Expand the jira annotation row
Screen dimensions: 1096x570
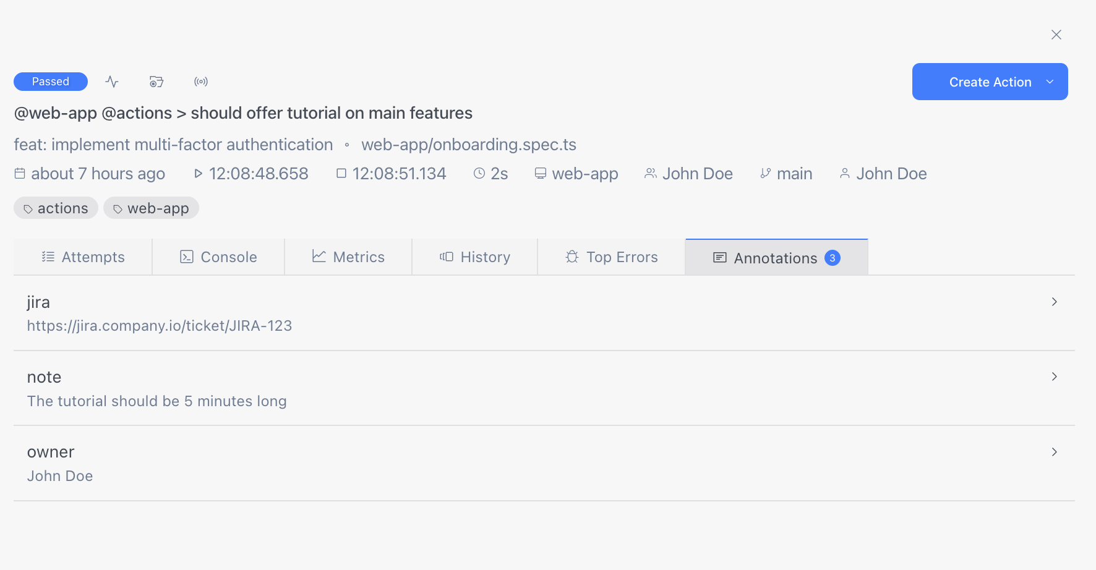pos(1054,302)
